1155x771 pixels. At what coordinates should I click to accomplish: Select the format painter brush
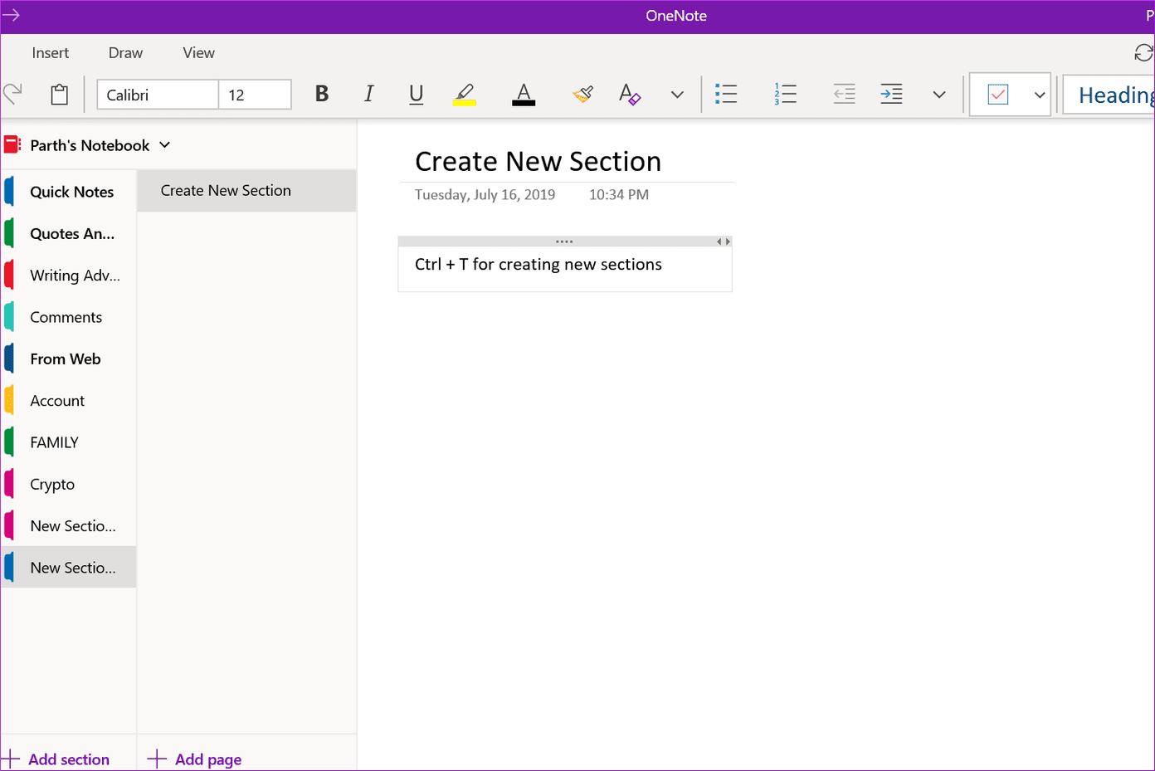[583, 94]
